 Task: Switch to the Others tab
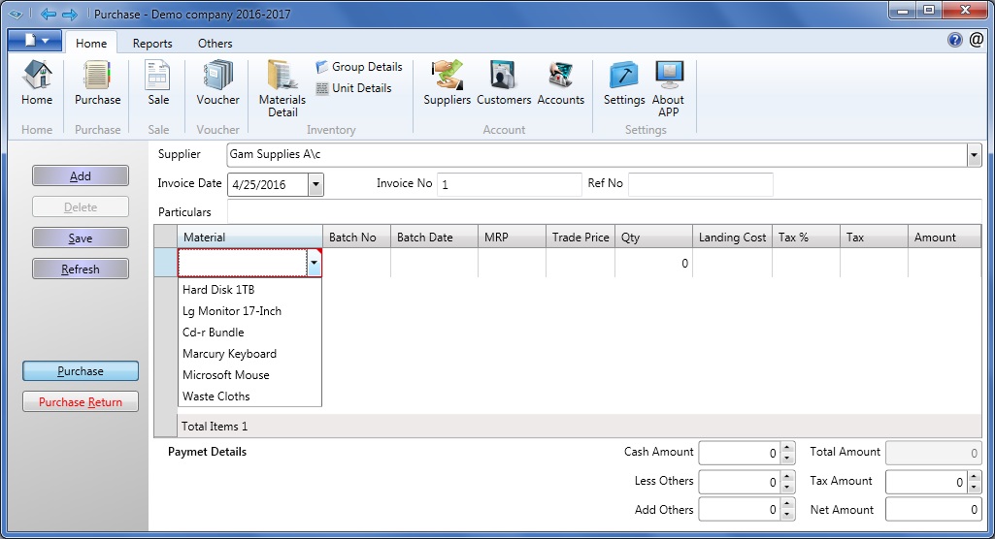pyautogui.click(x=216, y=43)
